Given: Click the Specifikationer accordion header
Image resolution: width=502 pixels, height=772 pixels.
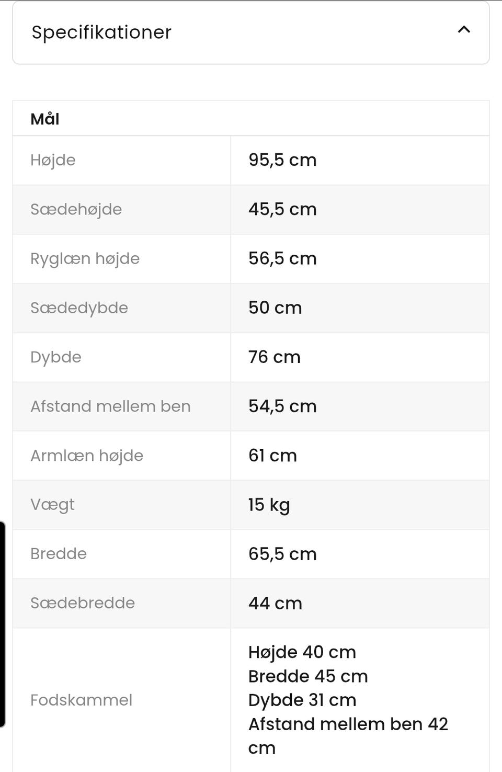Looking at the screenshot, I should coord(251,32).
